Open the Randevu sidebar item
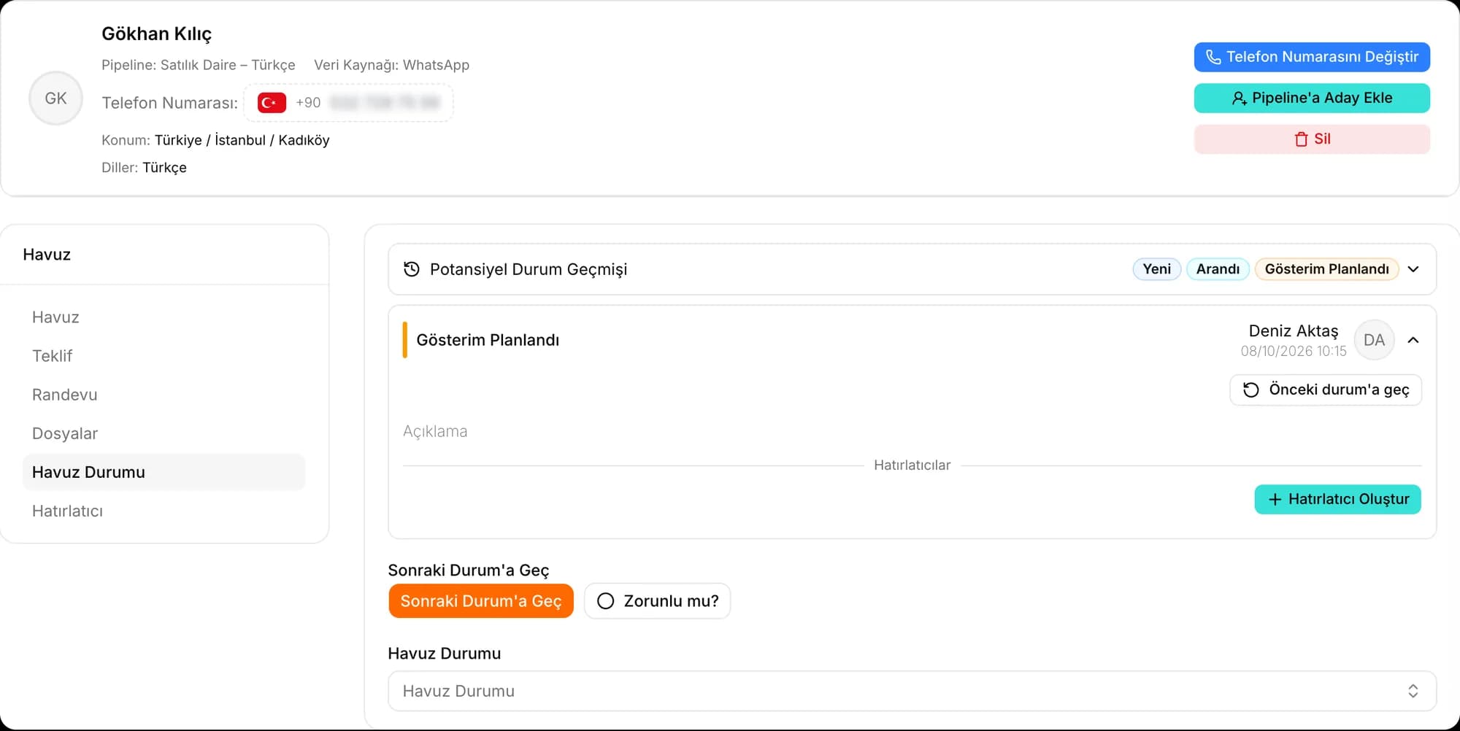Screen dimensions: 1460x731 tap(65, 395)
